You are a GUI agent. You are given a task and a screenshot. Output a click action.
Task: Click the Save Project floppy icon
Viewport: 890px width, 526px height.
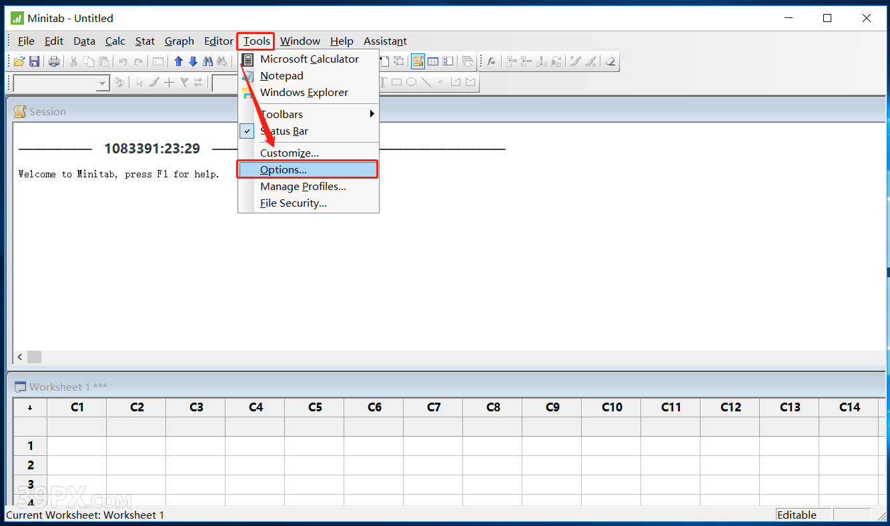[34, 61]
